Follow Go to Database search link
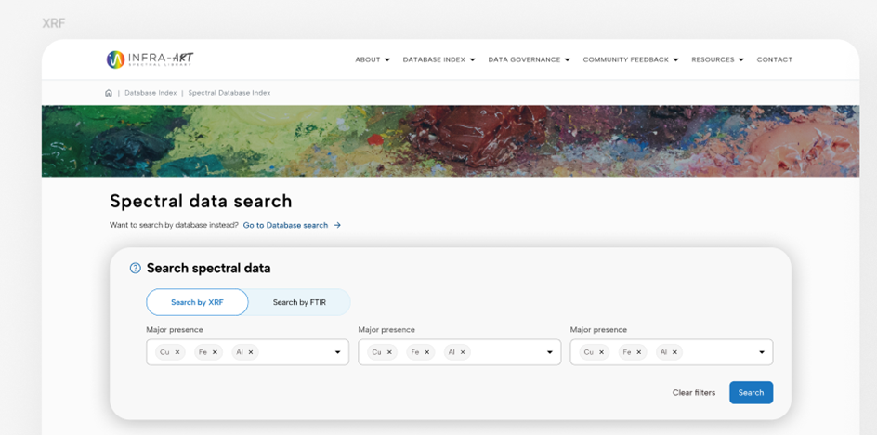Screen dimensions: 877x435 (x=292, y=225)
